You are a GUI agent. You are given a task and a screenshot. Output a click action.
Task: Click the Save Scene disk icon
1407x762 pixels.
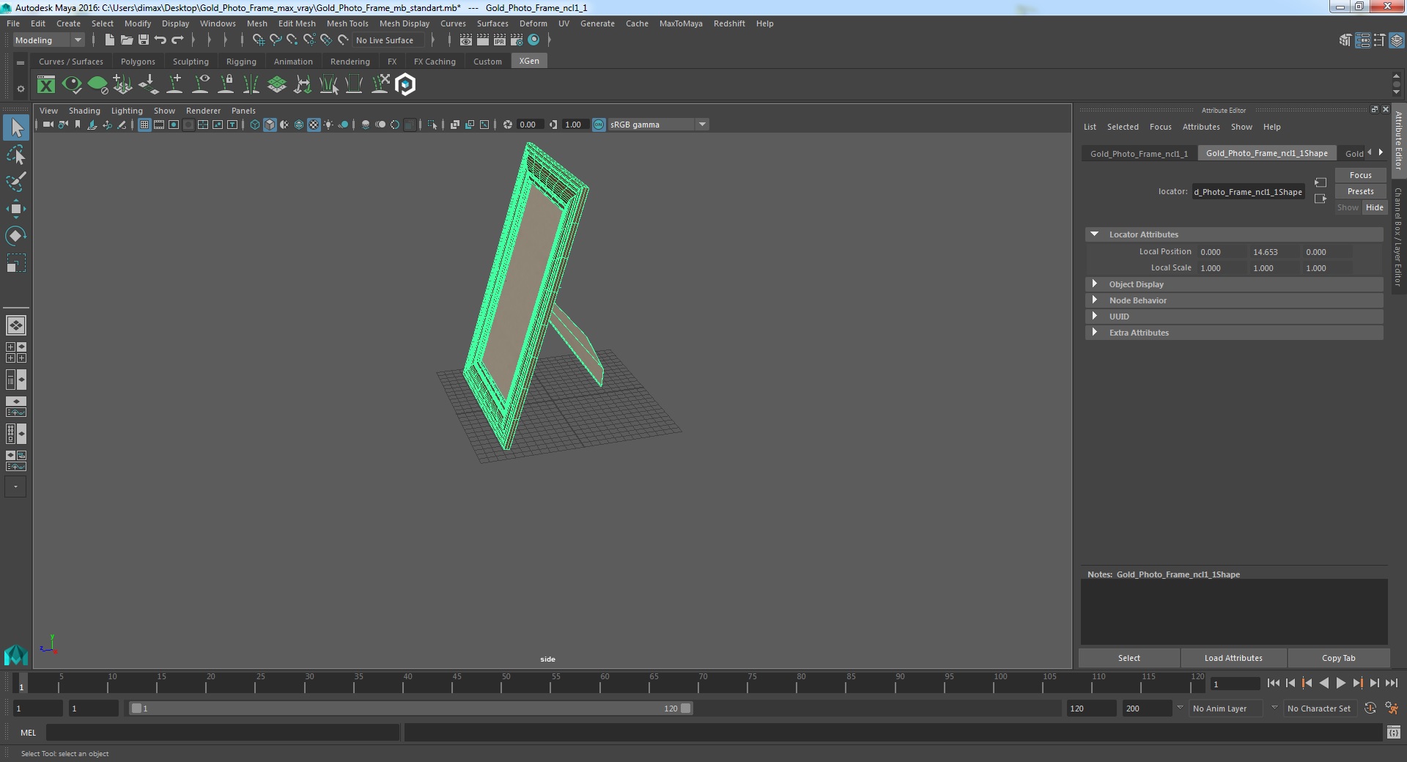[144, 40]
